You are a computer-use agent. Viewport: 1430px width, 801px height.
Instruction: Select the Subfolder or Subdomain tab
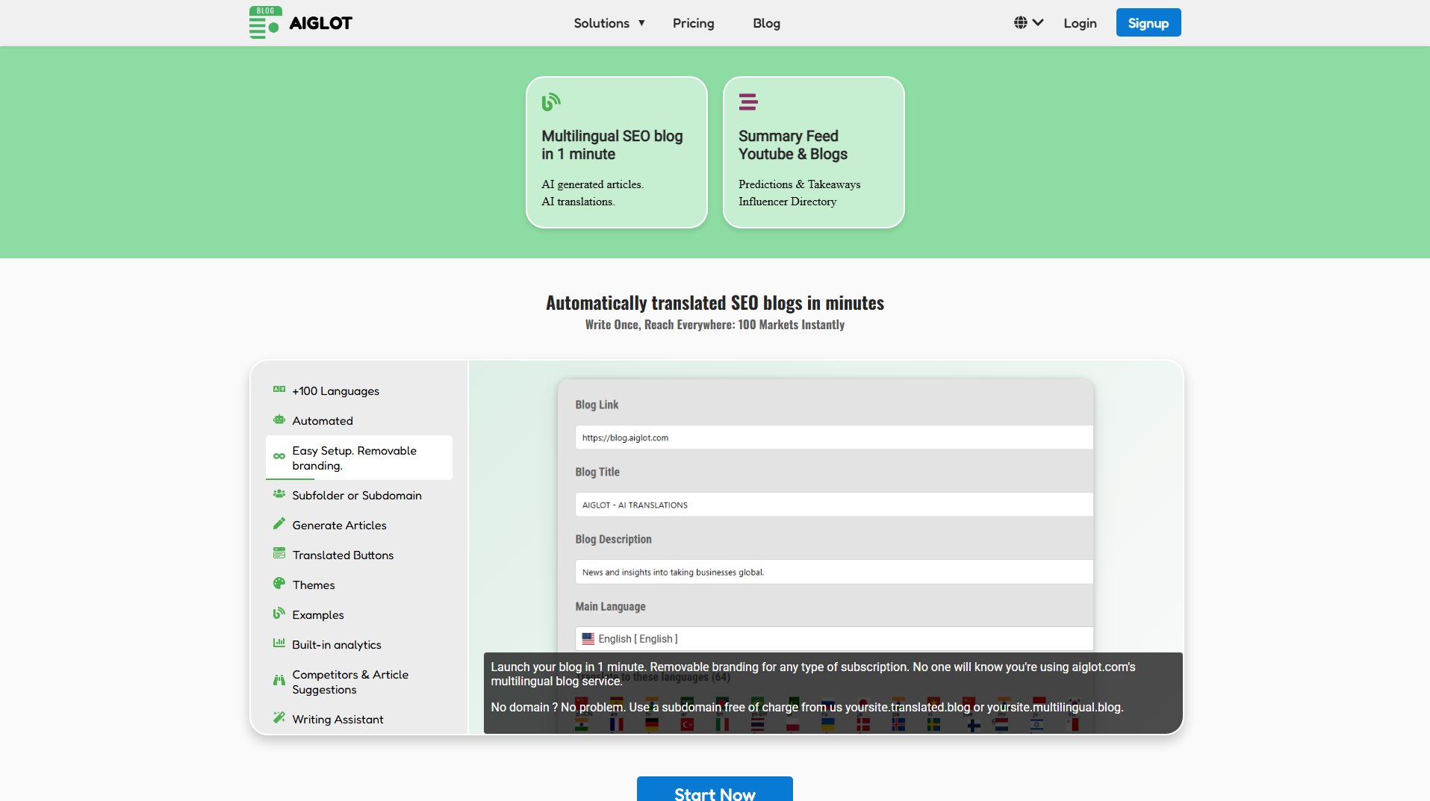click(x=359, y=495)
